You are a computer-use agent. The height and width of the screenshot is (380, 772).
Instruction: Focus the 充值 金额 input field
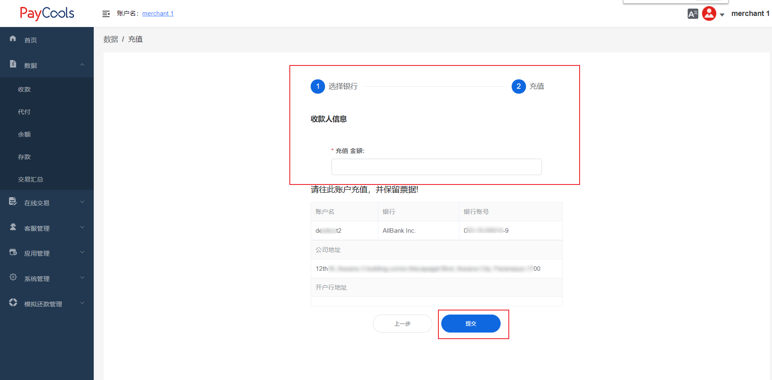click(x=436, y=167)
